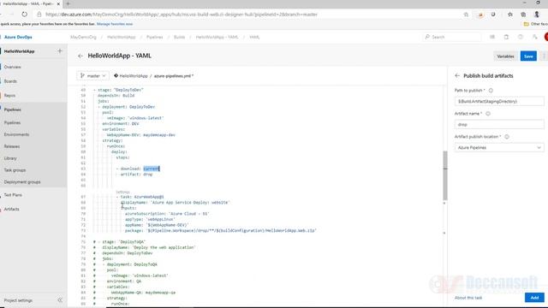548x308 pixels.
Task: Click the 'artifact: drop' code line
Action: pyautogui.click(x=136, y=175)
